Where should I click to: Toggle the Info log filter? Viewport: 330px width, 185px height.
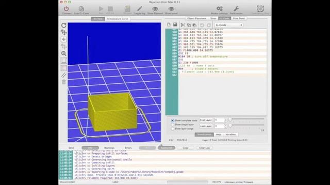90,148
